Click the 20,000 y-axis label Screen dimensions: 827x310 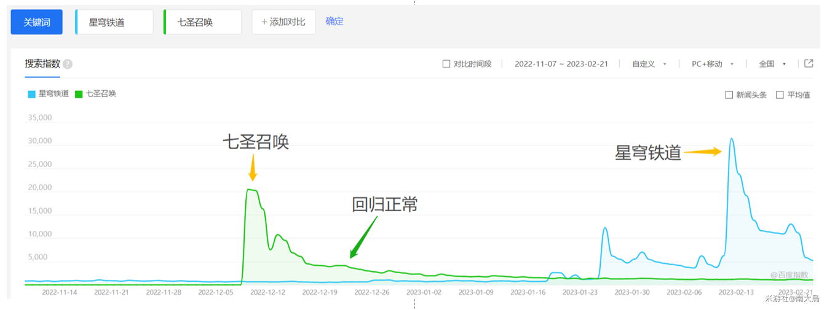click(x=40, y=188)
